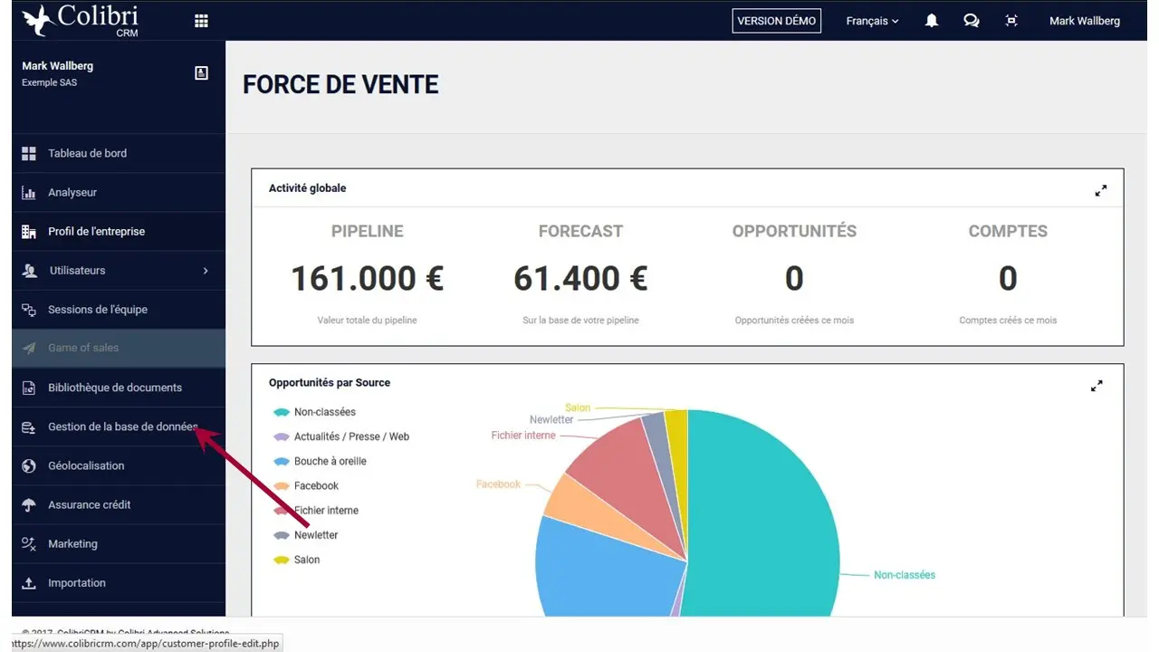
Task: Click the FORCE DE VENTE page heading
Action: click(340, 85)
